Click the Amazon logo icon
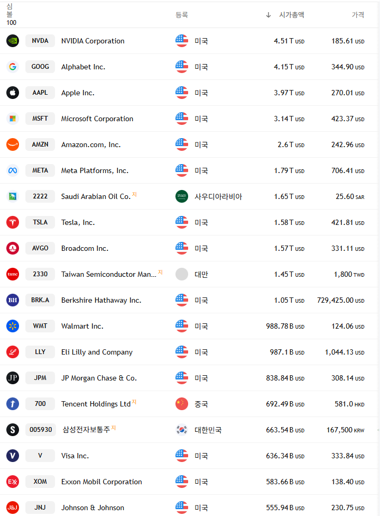The width and height of the screenshot is (380, 516). [13, 144]
